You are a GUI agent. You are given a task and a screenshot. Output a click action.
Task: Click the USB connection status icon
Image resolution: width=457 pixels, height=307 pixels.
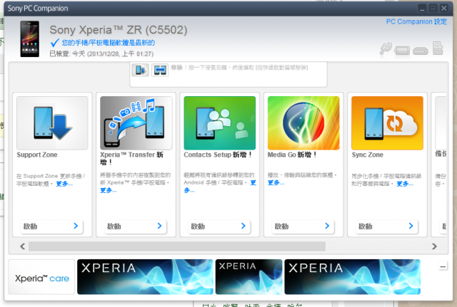(x=386, y=49)
